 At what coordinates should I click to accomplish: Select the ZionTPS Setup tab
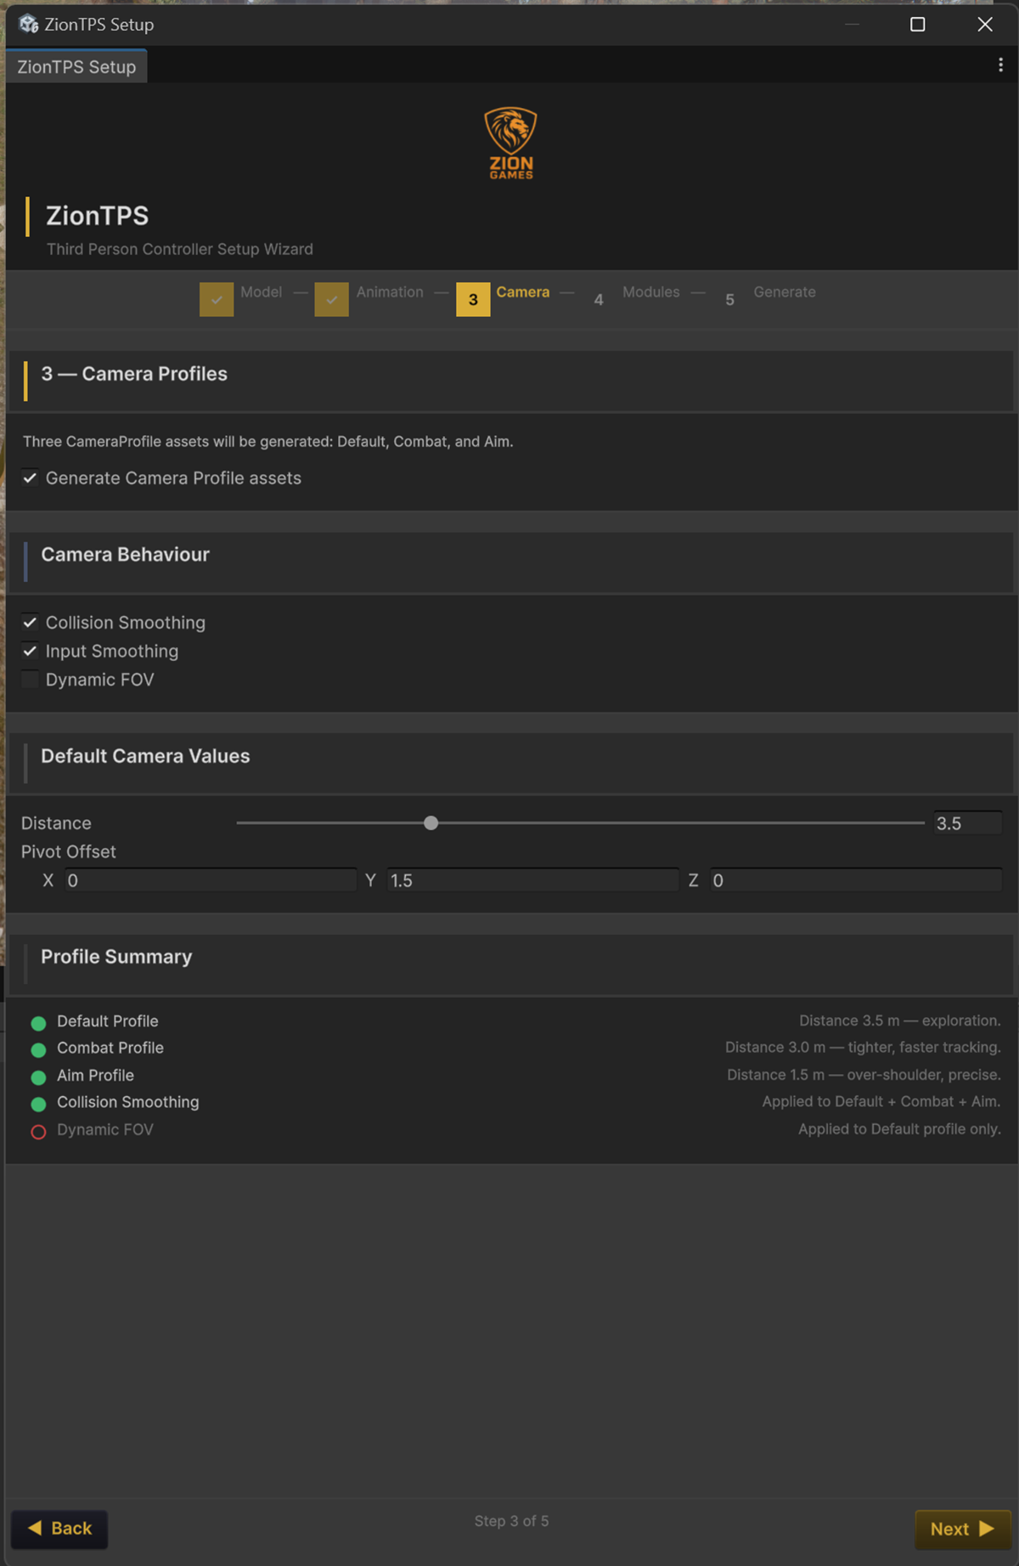[x=76, y=66]
